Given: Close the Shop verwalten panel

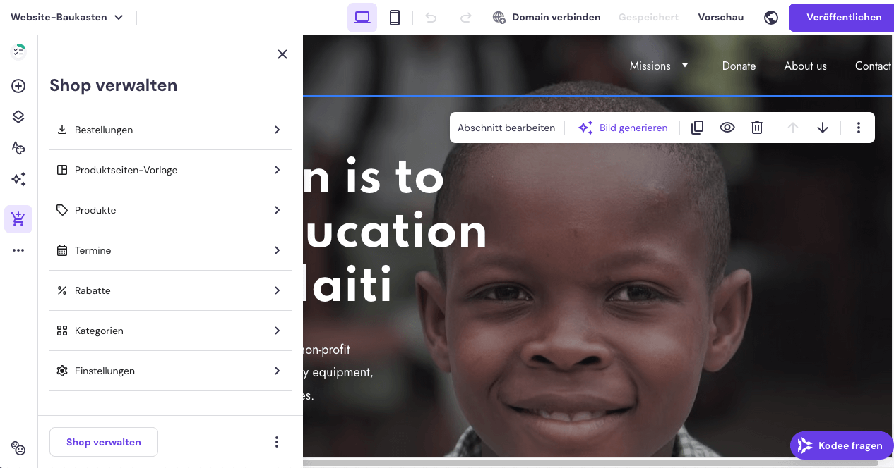Looking at the screenshot, I should pyautogui.click(x=282, y=54).
